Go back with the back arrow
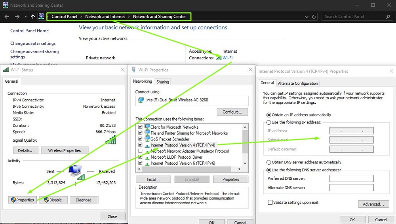Viewport: 396px width, 224px height. 7,17
